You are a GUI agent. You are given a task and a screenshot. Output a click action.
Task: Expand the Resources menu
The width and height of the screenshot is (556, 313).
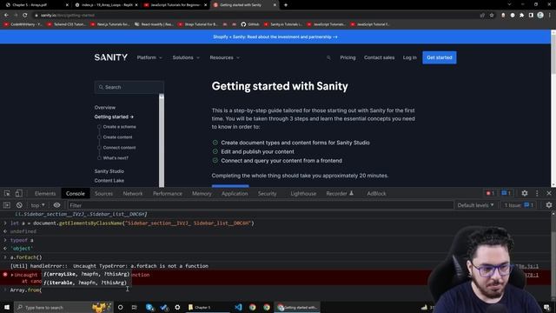point(224,57)
